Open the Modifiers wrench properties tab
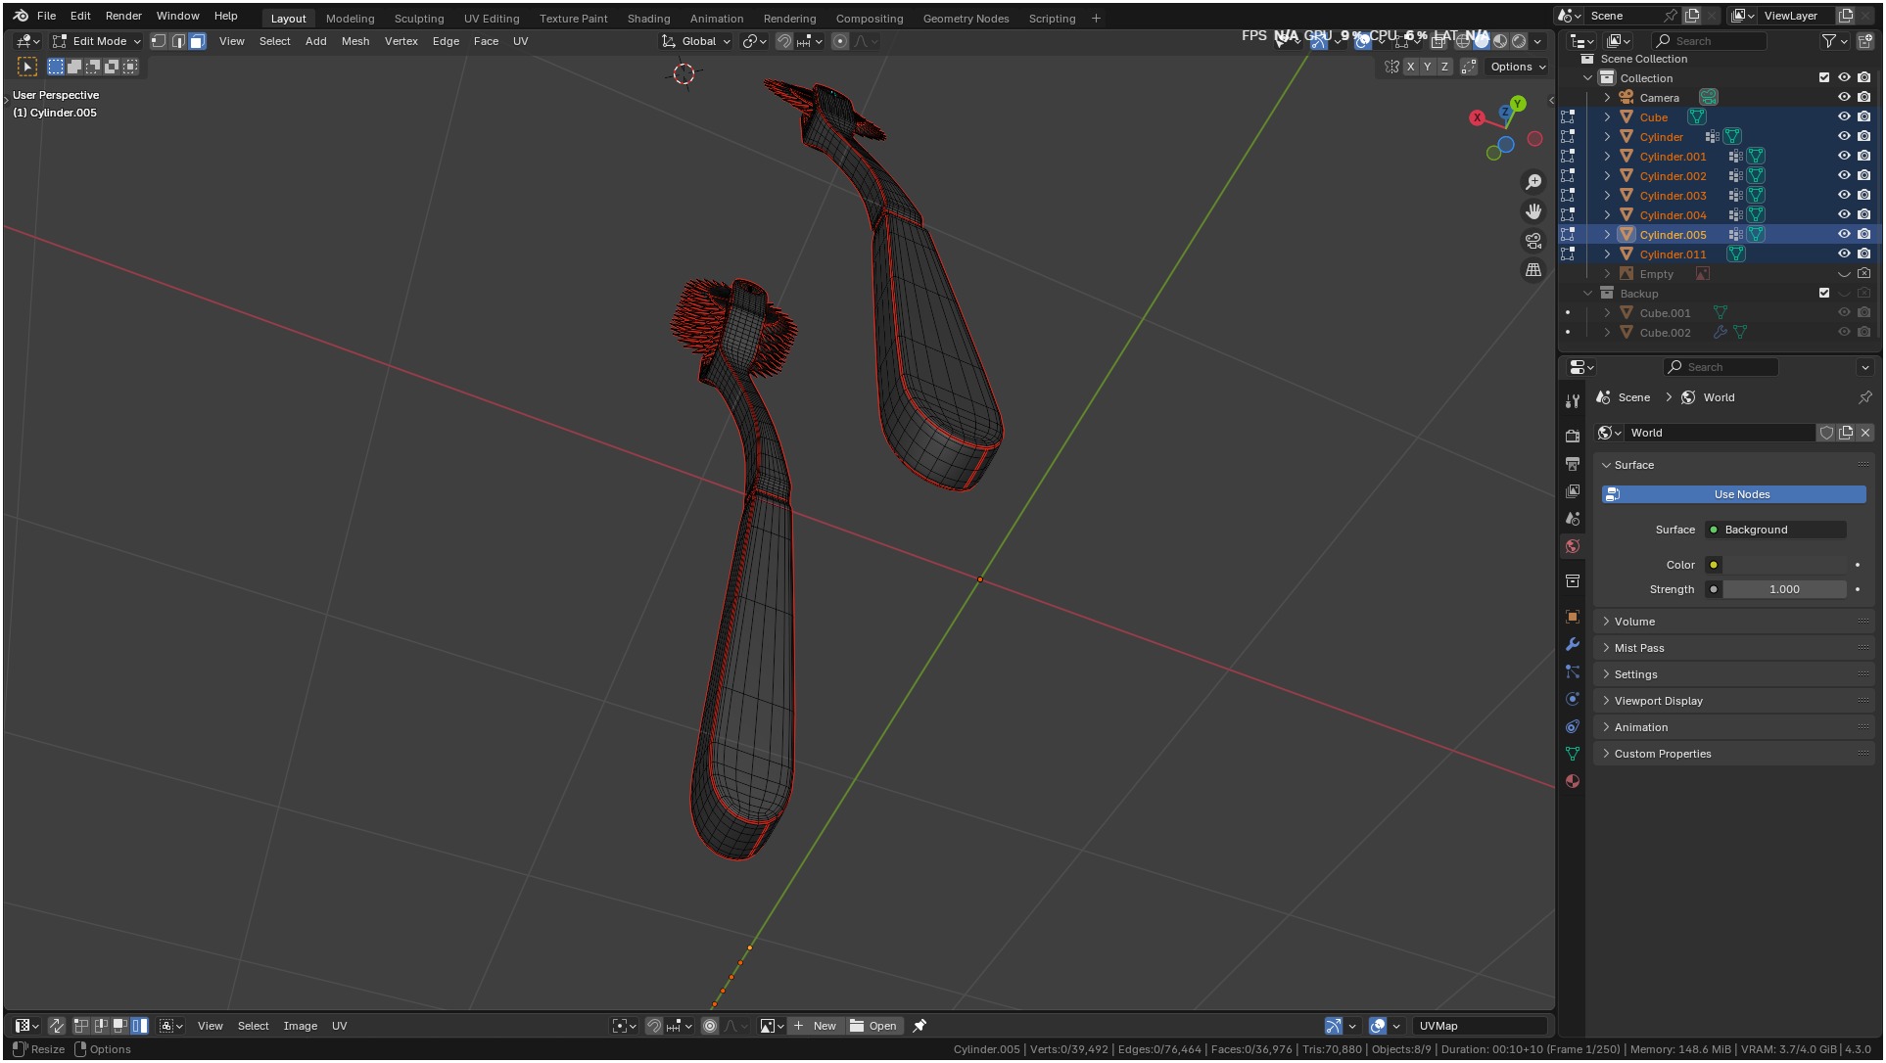1886x1063 pixels. point(1573,644)
